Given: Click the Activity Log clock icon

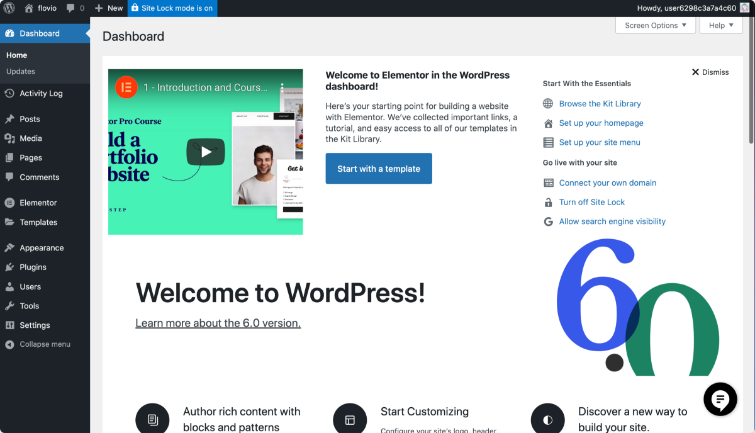Looking at the screenshot, I should point(9,93).
